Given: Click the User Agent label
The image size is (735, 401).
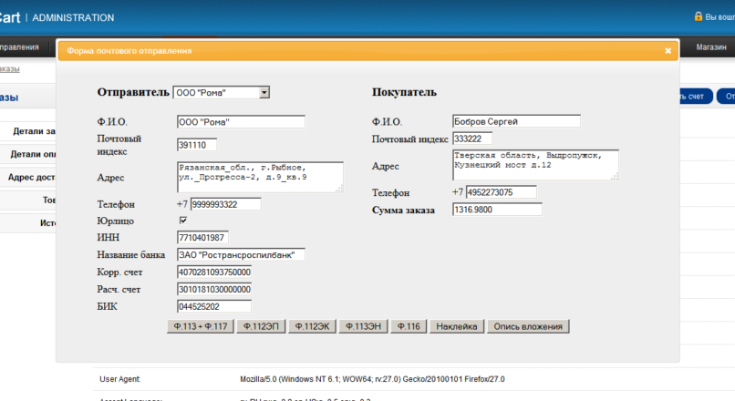Looking at the screenshot, I should click(x=120, y=379).
